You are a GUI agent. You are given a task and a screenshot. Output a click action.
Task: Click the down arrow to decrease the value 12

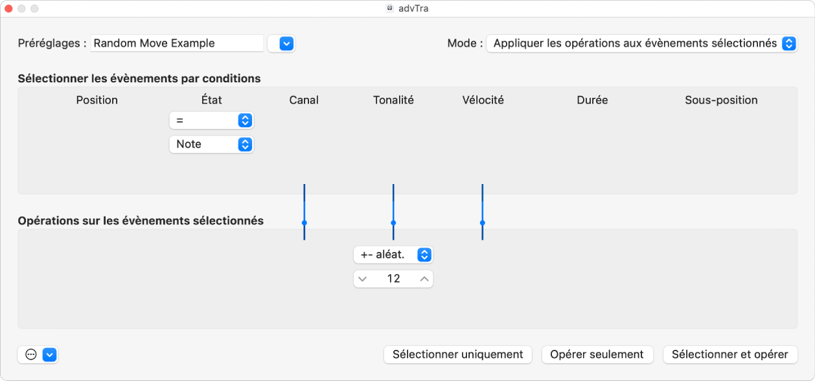[363, 279]
